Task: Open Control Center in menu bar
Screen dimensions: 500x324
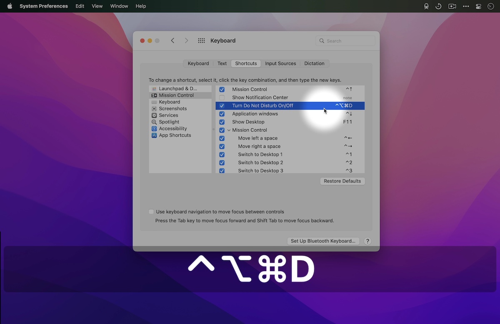Action: pos(478,6)
